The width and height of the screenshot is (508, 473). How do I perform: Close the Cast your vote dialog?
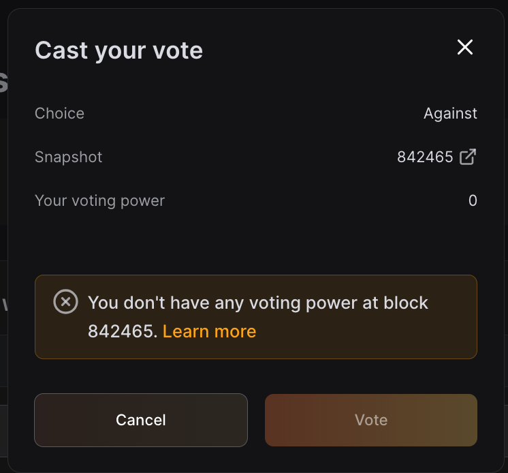(x=465, y=47)
